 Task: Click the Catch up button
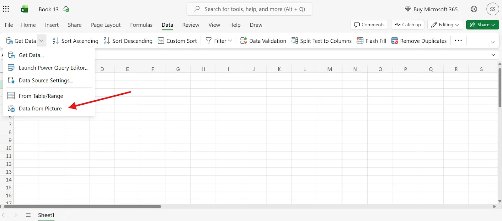pos(408,25)
